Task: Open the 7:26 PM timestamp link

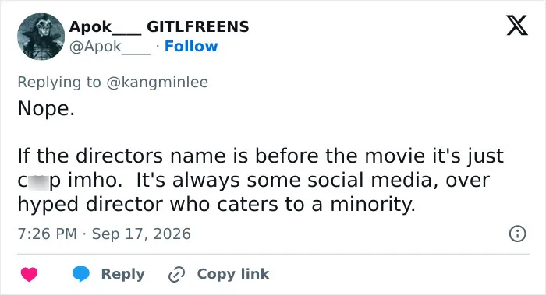Action: point(48,234)
